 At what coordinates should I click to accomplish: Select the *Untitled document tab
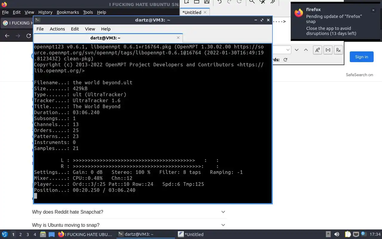pos(195,12)
